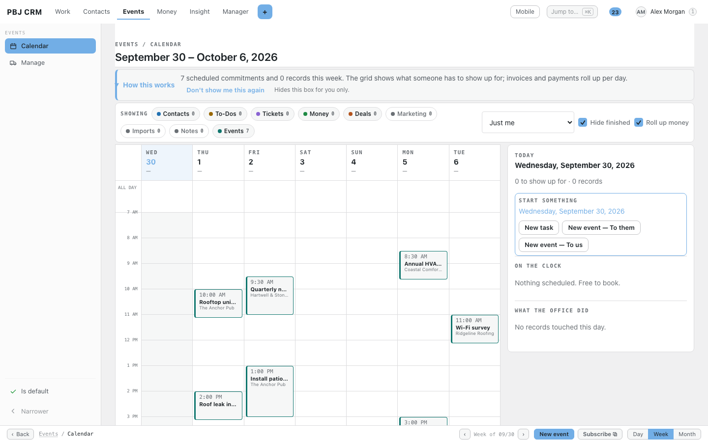Open the Manager menu
This screenshot has width=708, height=442.
click(236, 11)
